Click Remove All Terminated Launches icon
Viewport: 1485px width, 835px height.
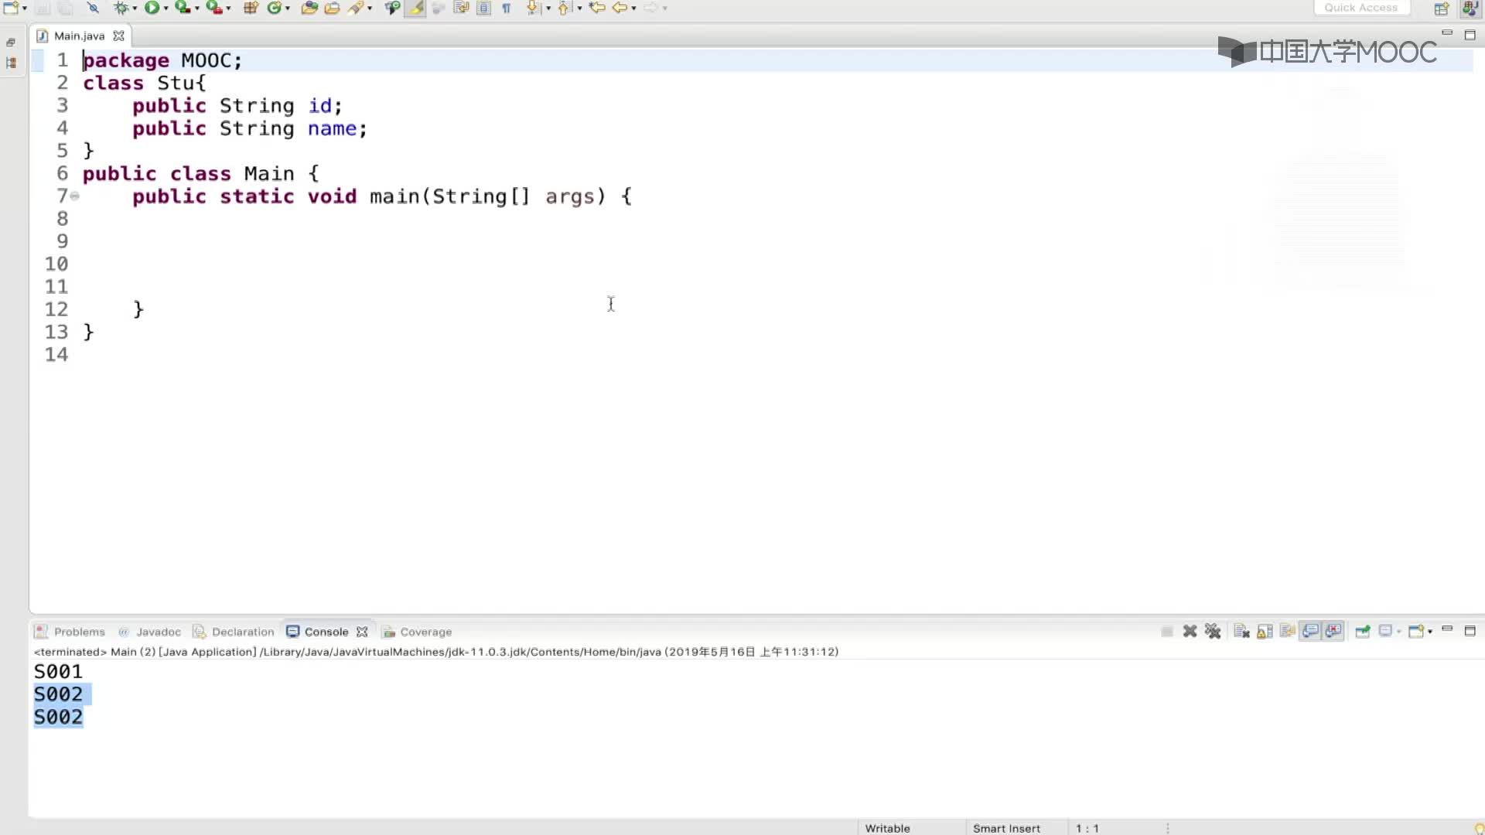[1213, 632]
